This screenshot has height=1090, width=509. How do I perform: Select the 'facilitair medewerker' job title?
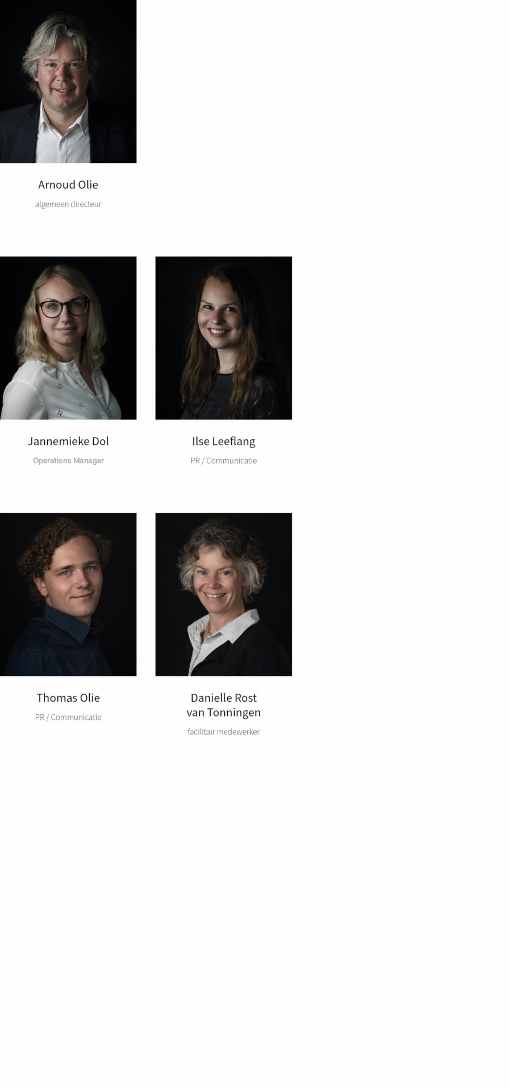pyautogui.click(x=224, y=732)
